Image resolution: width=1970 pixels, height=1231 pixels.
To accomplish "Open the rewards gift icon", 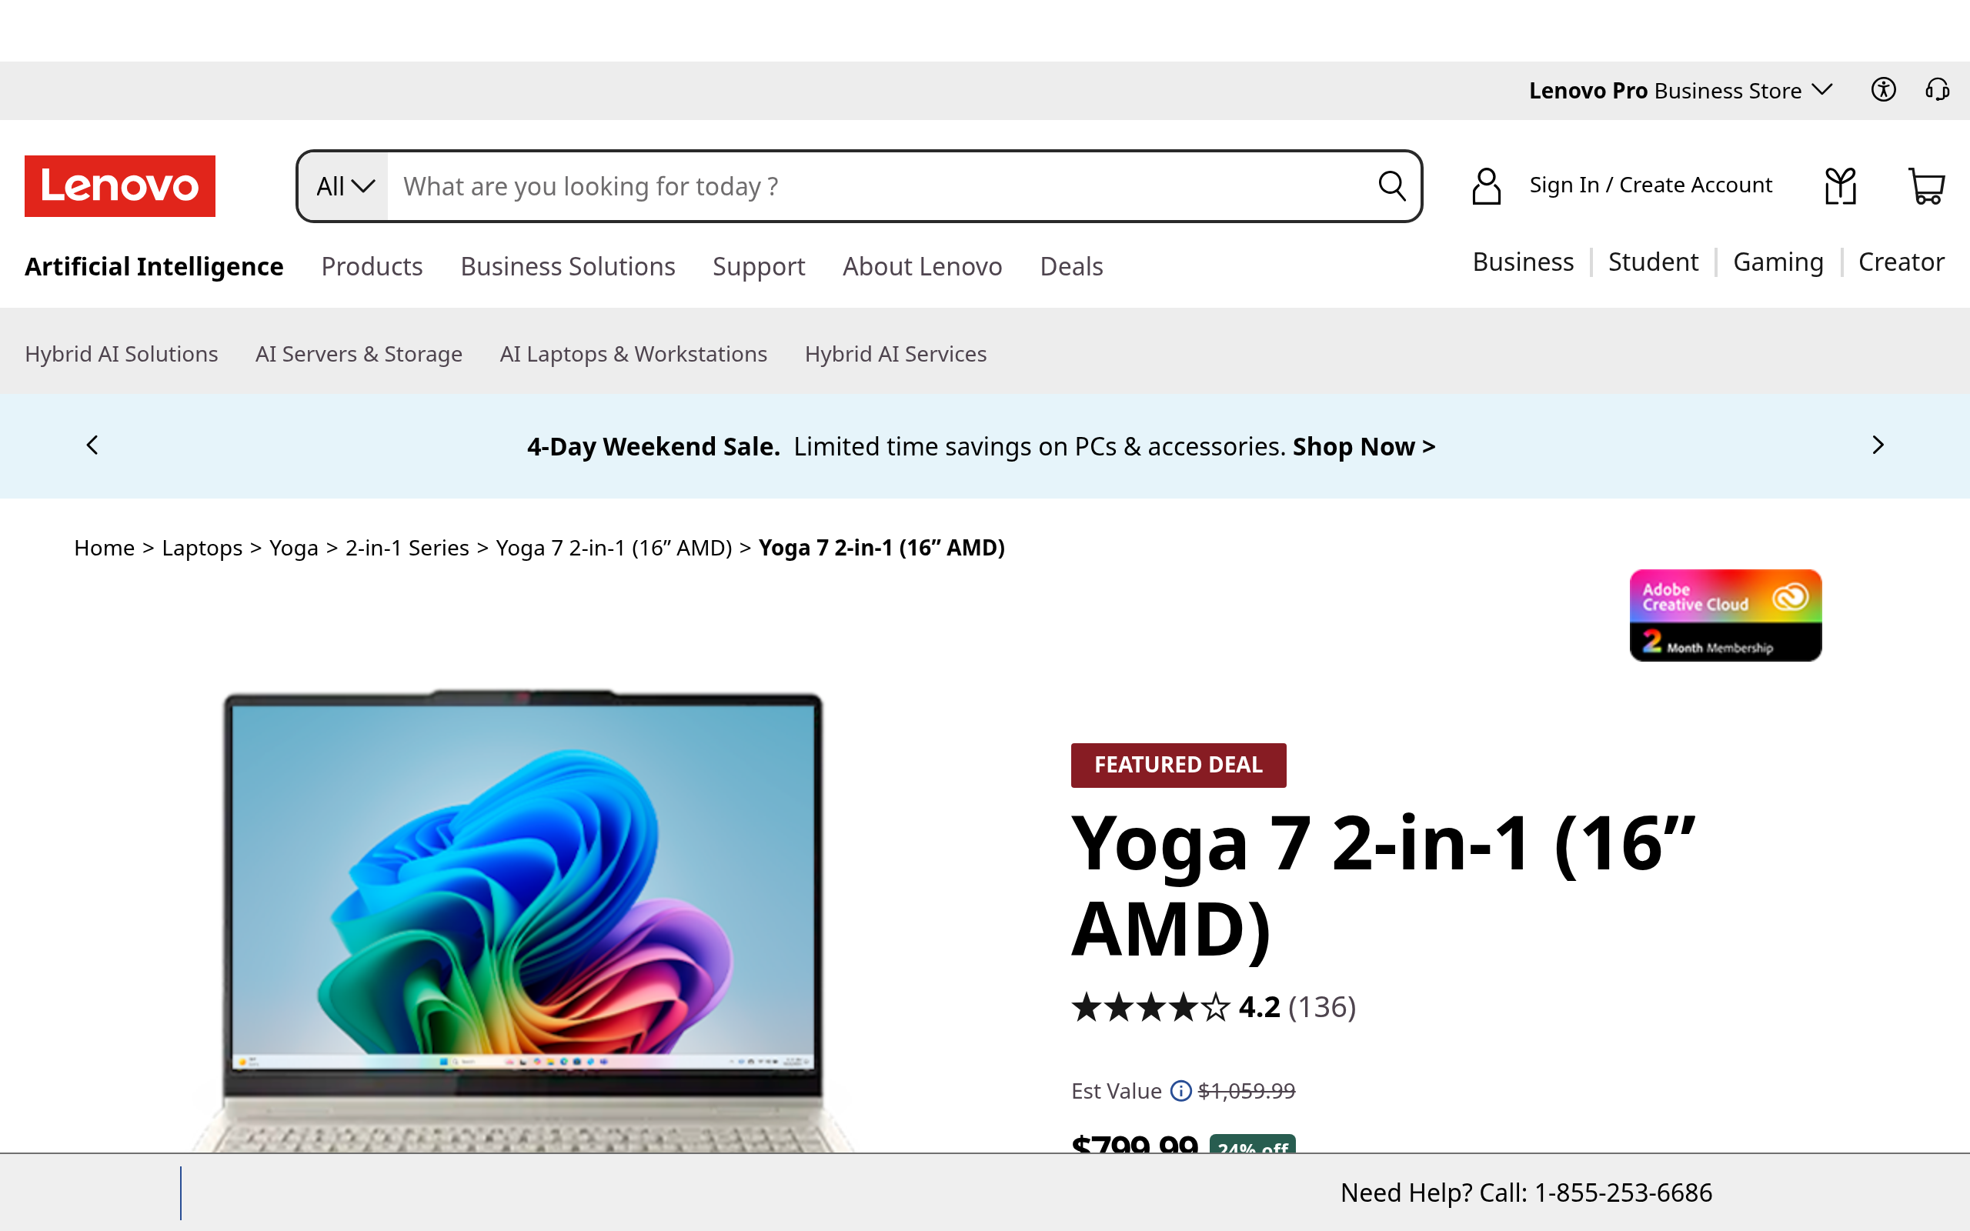I will (x=1841, y=185).
